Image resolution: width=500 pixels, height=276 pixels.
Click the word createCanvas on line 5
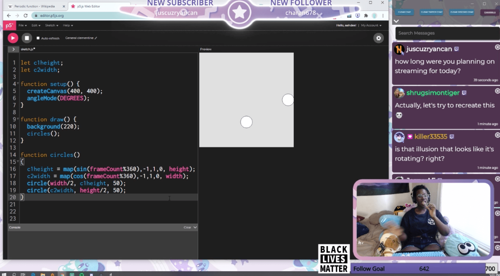coord(47,91)
